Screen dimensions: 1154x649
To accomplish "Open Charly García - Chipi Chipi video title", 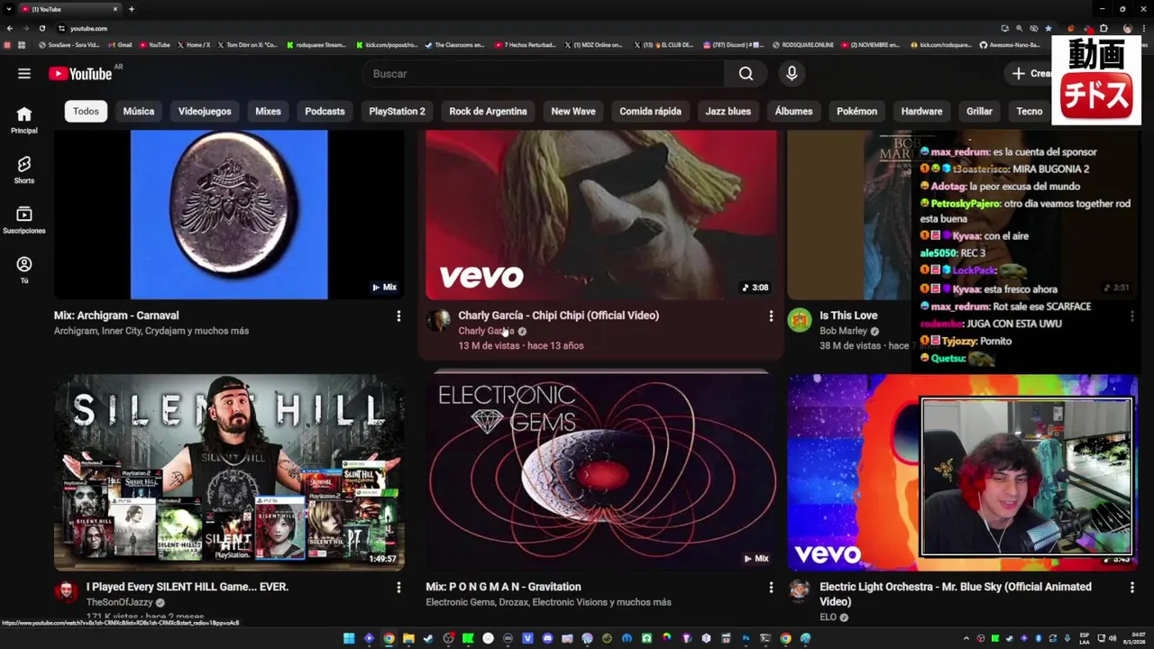I will point(558,315).
